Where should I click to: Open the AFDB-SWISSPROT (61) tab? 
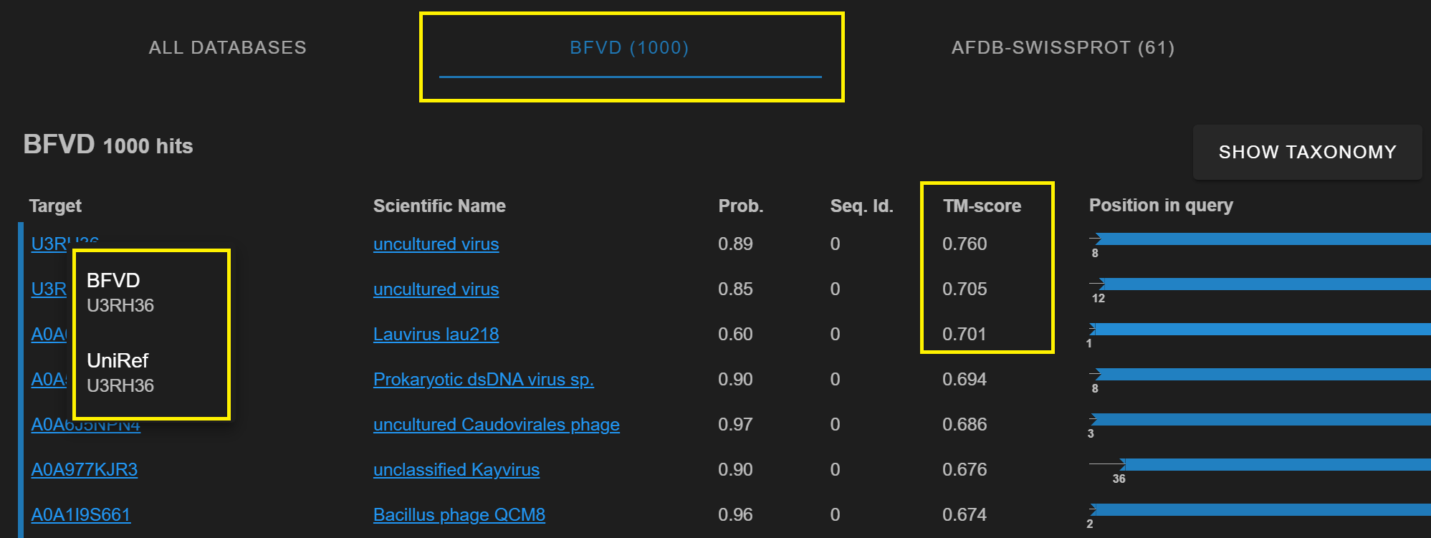pyautogui.click(x=1062, y=48)
